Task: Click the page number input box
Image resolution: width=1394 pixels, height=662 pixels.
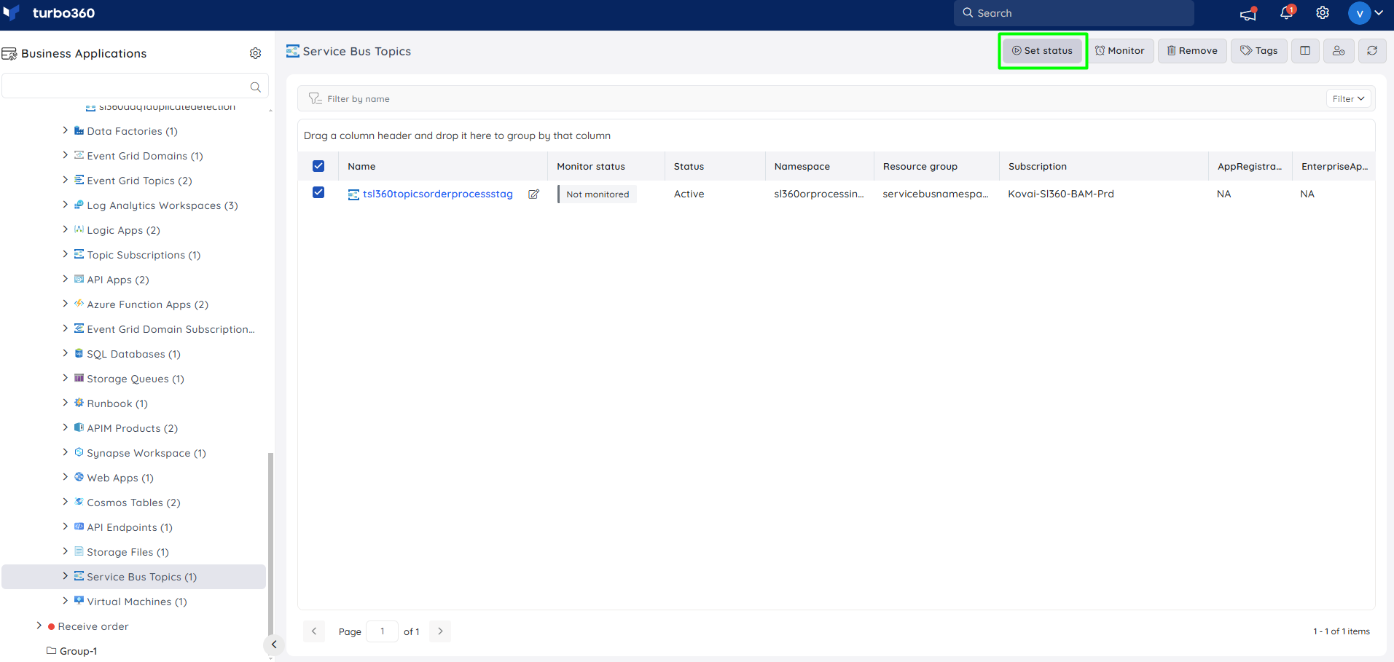Action: 382,631
